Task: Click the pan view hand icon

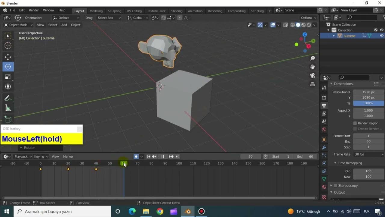Action: (x=313, y=67)
